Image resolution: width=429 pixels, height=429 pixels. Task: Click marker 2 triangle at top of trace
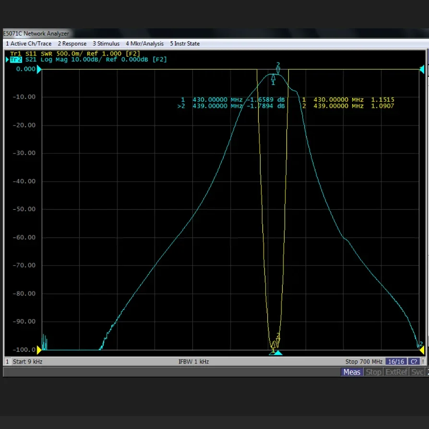(x=278, y=71)
